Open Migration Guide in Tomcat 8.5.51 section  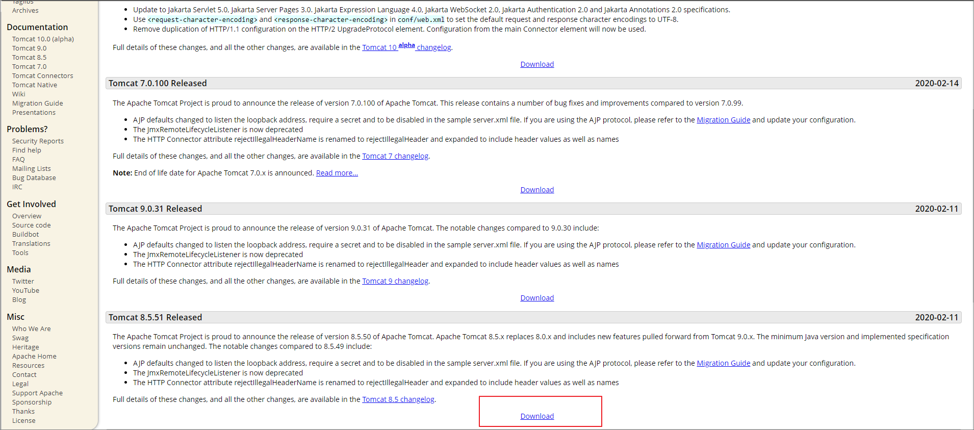pyautogui.click(x=723, y=363)
